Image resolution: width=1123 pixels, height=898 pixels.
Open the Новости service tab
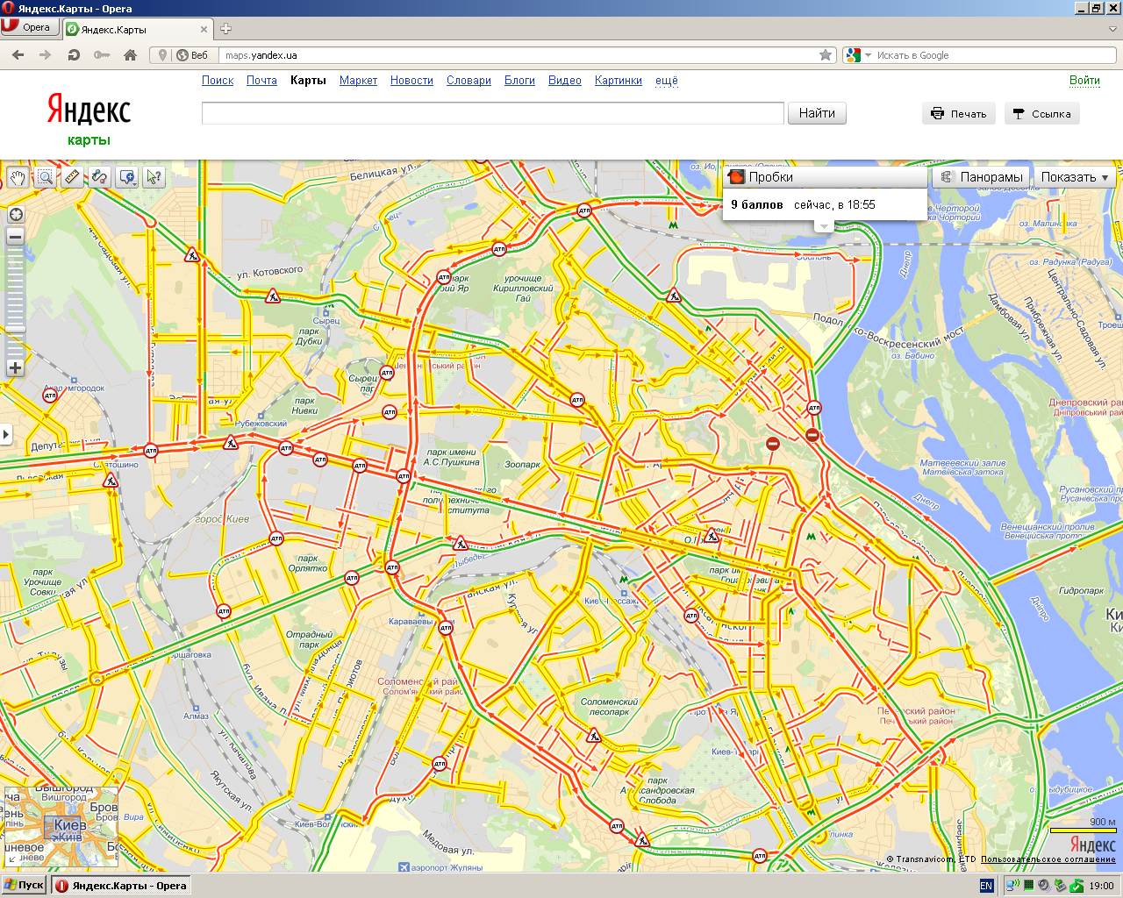pos(411,80)
